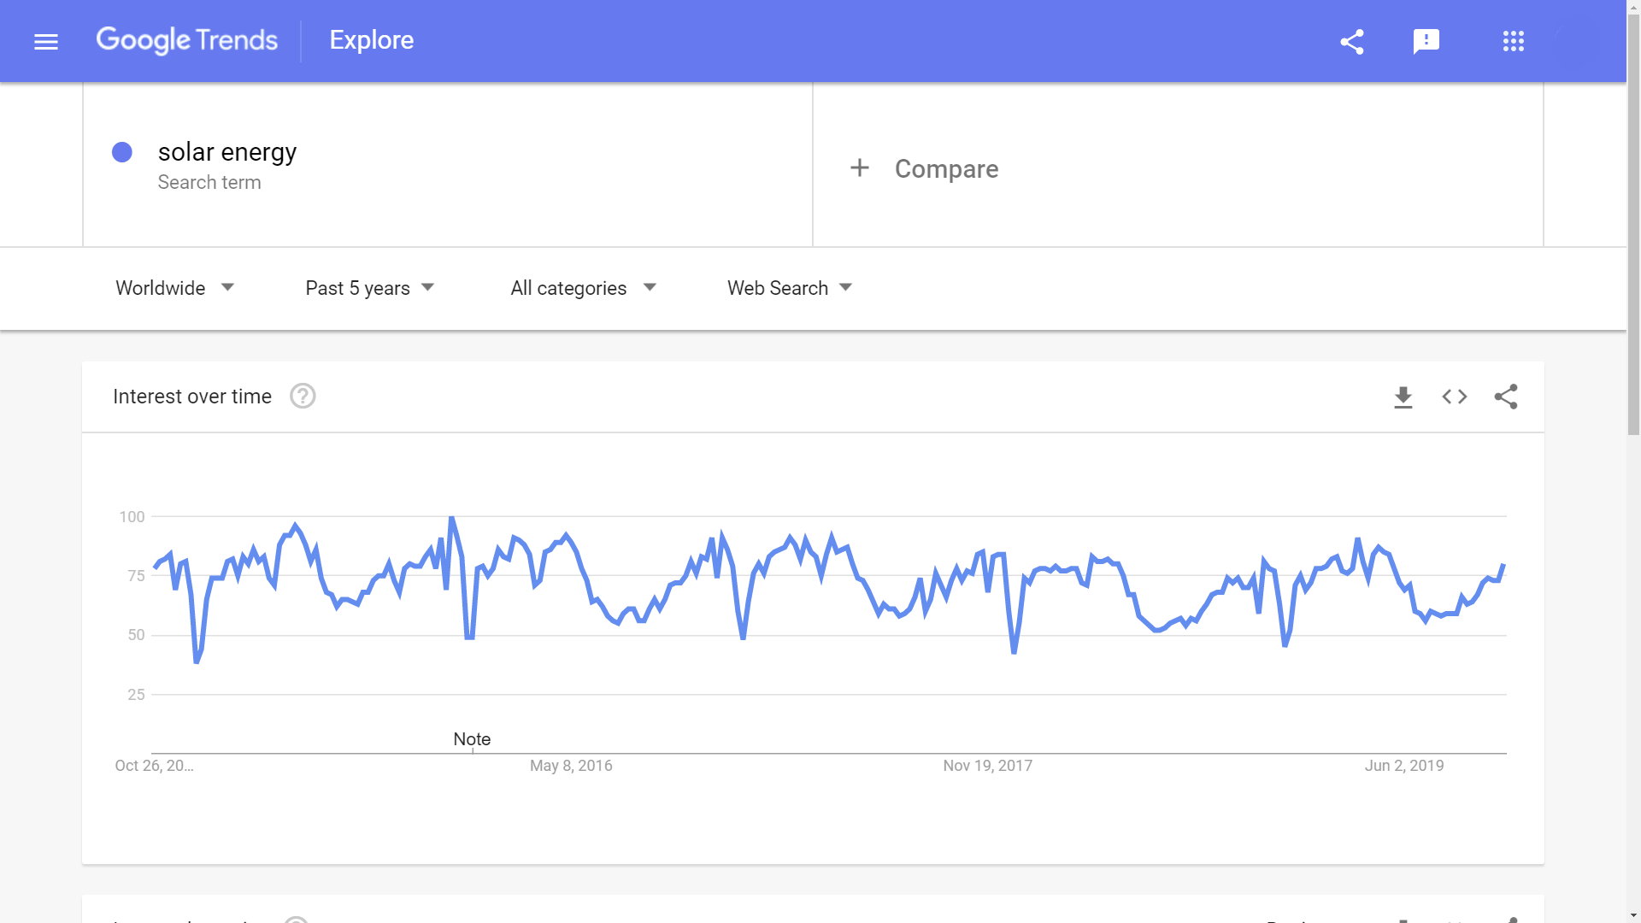Open Interest over time help icon
The image size is (1641, 923).
click(x=303, y=397)
